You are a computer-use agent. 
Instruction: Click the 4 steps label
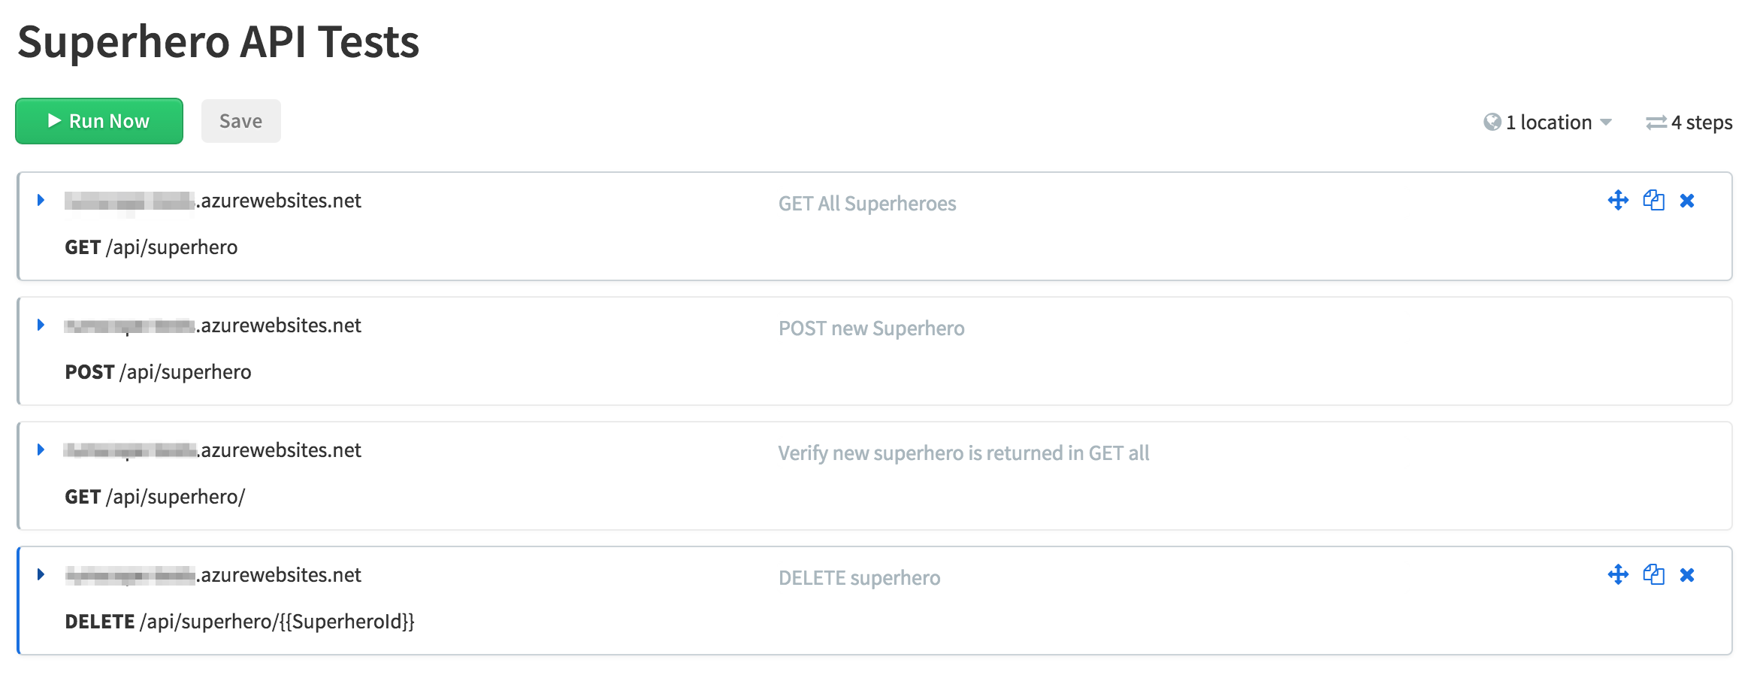[1701, 123]
